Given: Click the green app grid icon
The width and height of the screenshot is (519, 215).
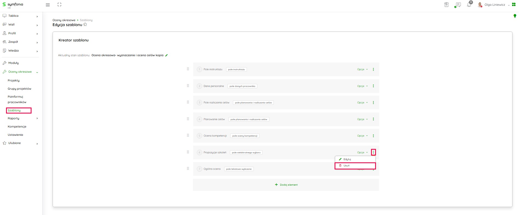Looking at the screenshot, I should tap(514, 5).
